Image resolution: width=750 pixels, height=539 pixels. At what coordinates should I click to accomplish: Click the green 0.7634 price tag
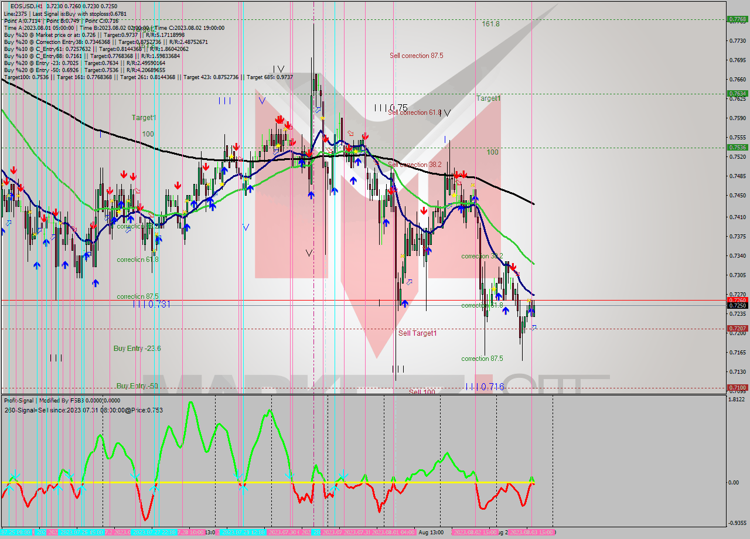[737, 93]
